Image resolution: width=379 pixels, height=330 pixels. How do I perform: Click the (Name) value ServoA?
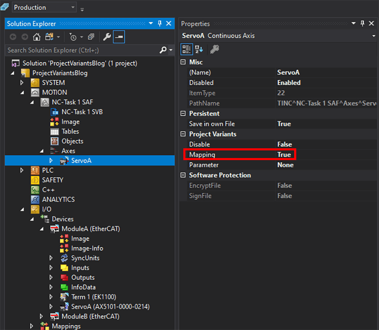(288, 72)
